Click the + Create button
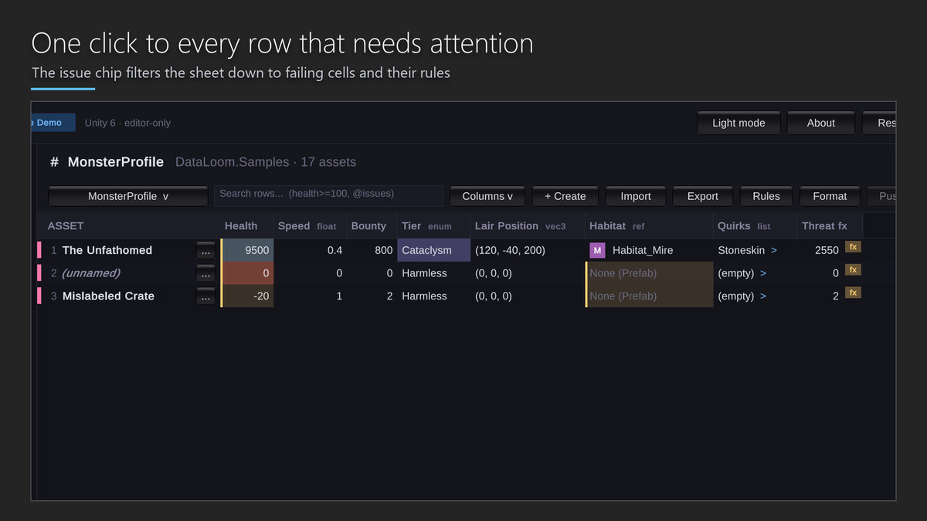 pos(565,196)
